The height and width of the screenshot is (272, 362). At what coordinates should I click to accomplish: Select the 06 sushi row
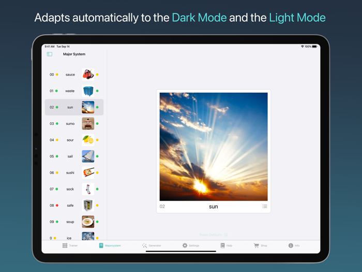[74, 173]
